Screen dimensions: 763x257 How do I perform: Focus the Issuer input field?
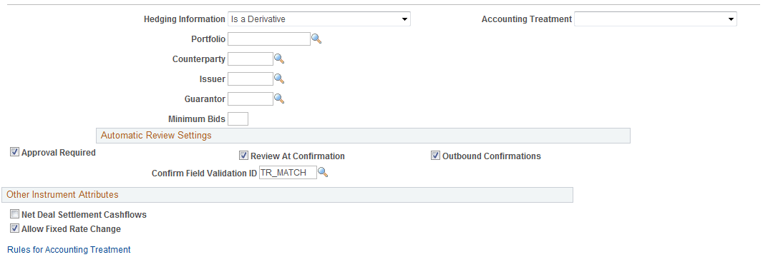pyautogui.click(x=251, y=79)
